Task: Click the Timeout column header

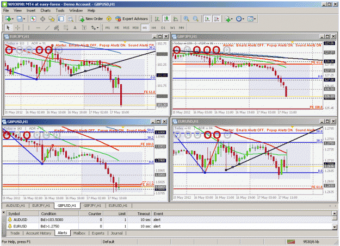Action: 139,213
